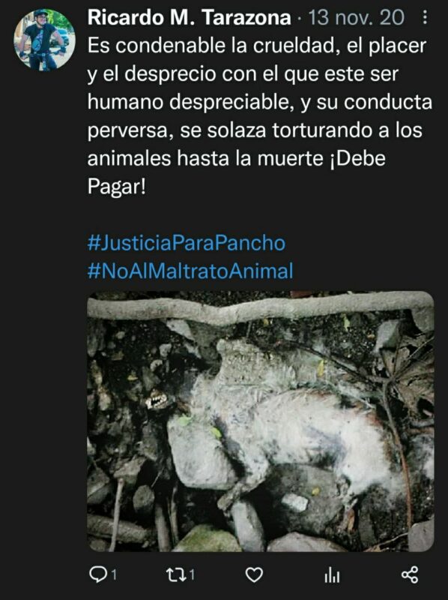Select the tweet text starting 'Es condenable'
448x600 pixels.
pos(260,116)
